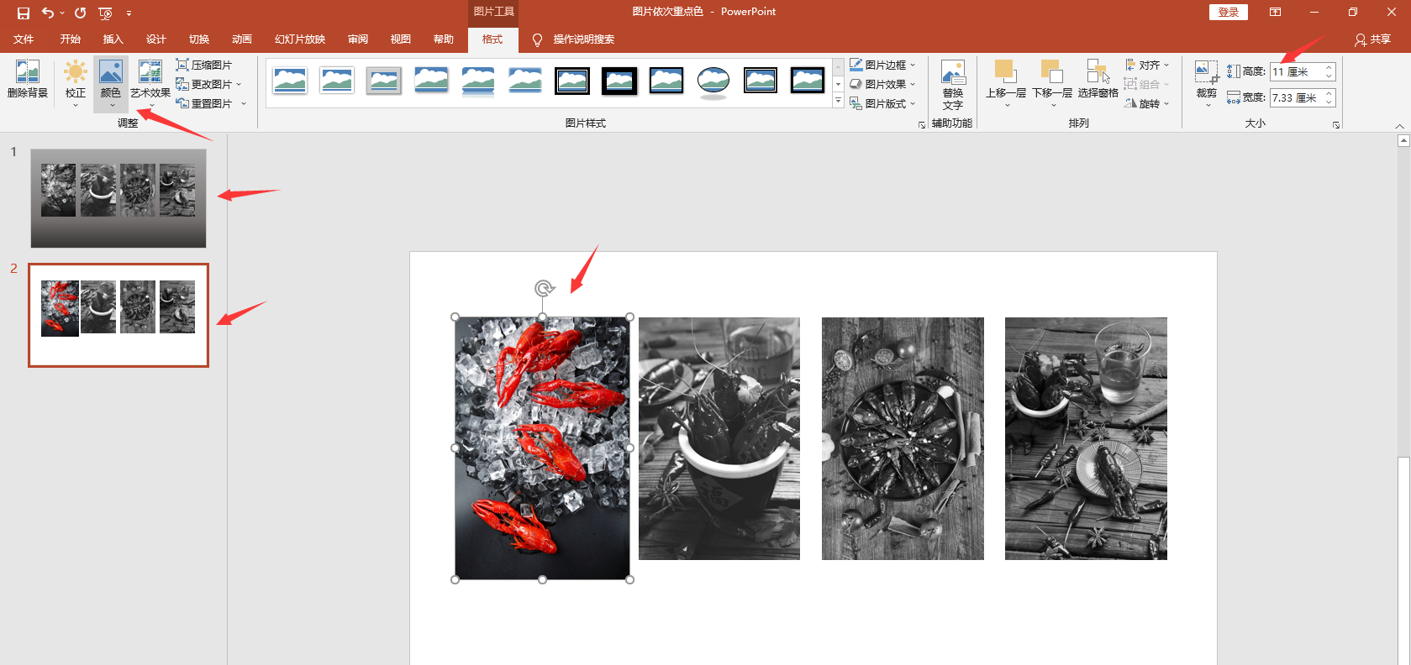This screenshot has width=1411, height=665.
Task: Click the 高度 height input field
Action: (x=1296, y=72)
